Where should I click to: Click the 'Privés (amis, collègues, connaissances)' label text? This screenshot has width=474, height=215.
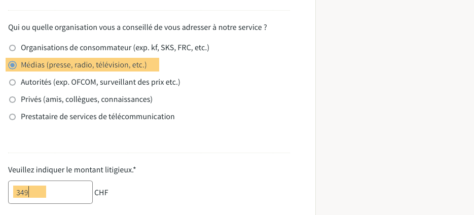(x=87, y=99)
